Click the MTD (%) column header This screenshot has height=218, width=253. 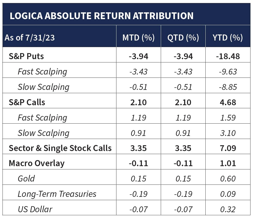[x=138, y=38]
